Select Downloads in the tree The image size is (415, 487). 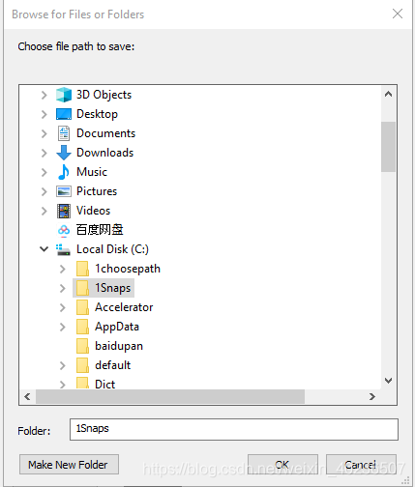click(104, 153)
